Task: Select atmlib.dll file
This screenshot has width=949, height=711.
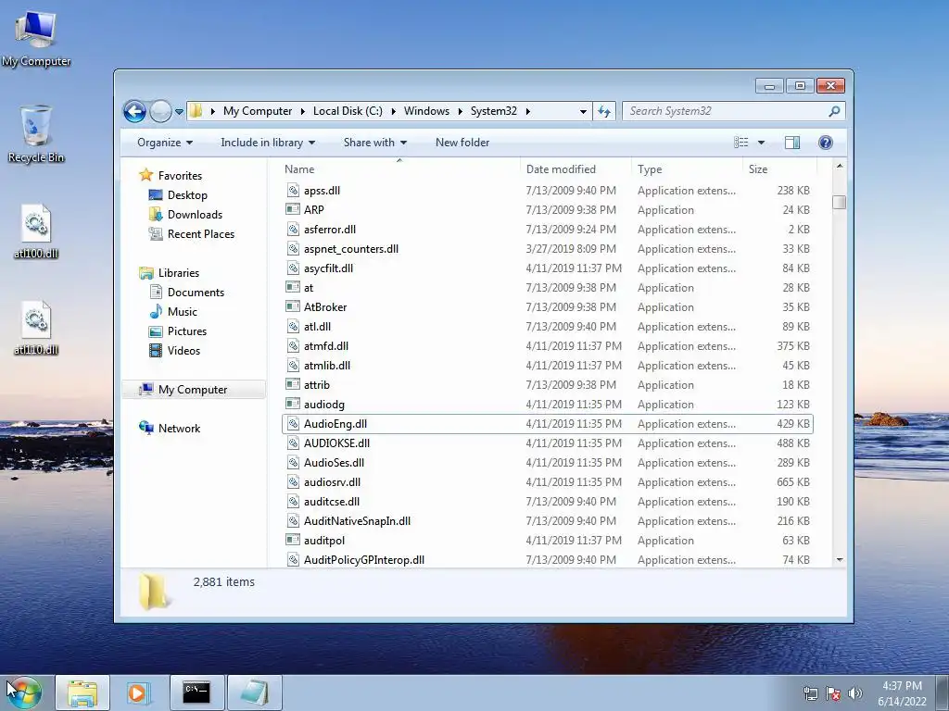Action: tap(327, 366)
